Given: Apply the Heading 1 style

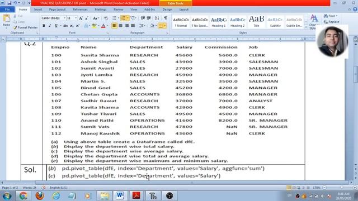Looking at the screenshot, I should coord(219,22).
